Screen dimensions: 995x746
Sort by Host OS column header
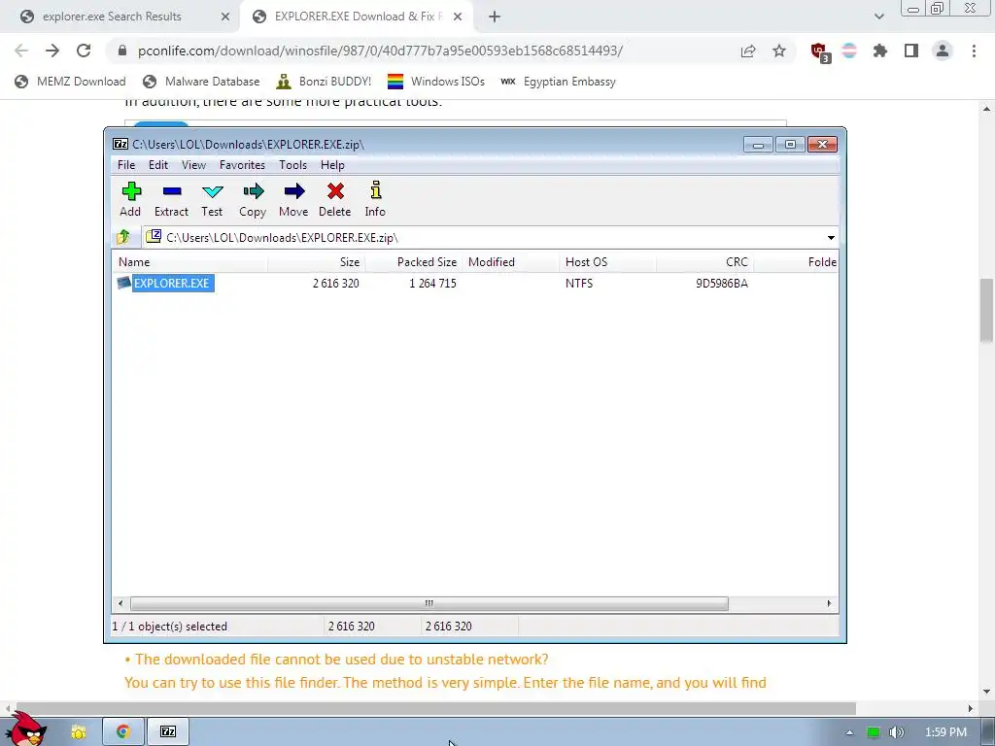pyautogui.click(x=608, y=262)
